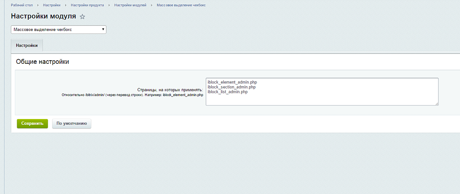Click the green Сохранить button
The width and height of the screenshot is (460, 194).
[x=32, y=123]
